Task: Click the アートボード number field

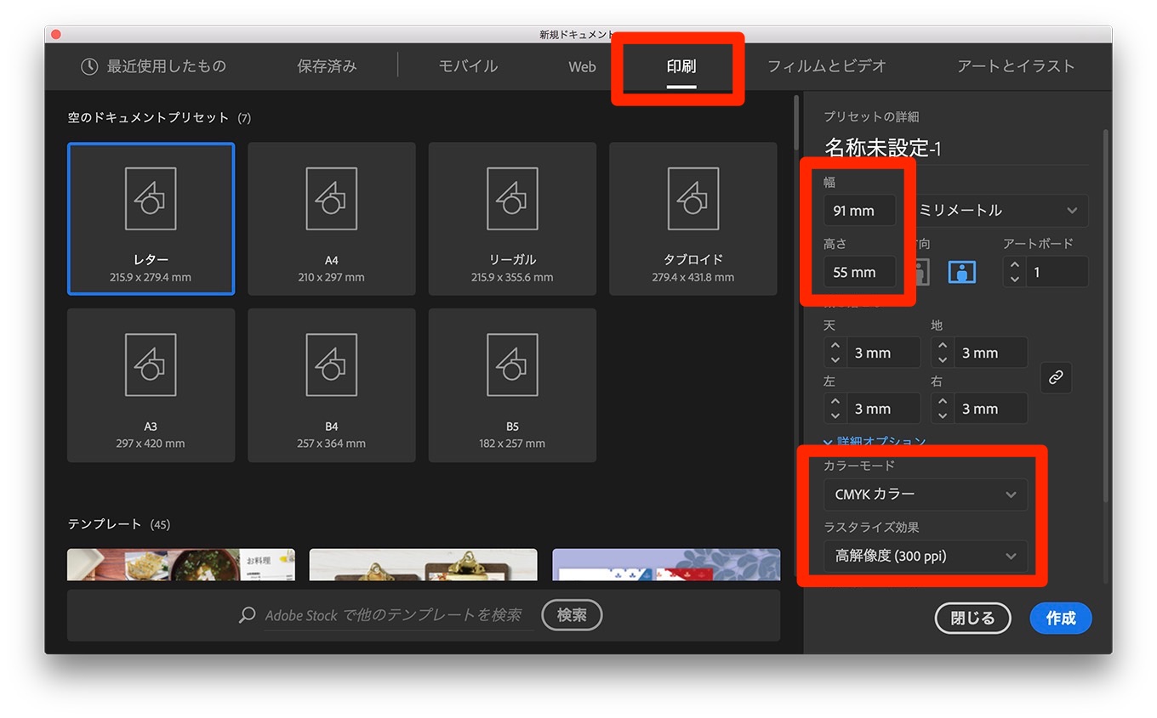Action: coord(1057,272)
